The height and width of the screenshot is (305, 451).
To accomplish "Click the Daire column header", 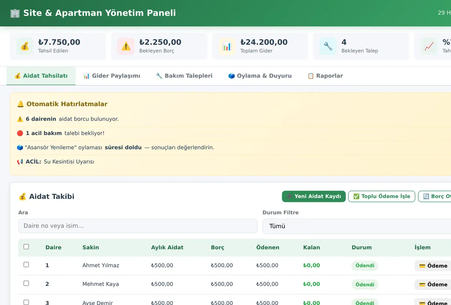I will pos(53,247).
